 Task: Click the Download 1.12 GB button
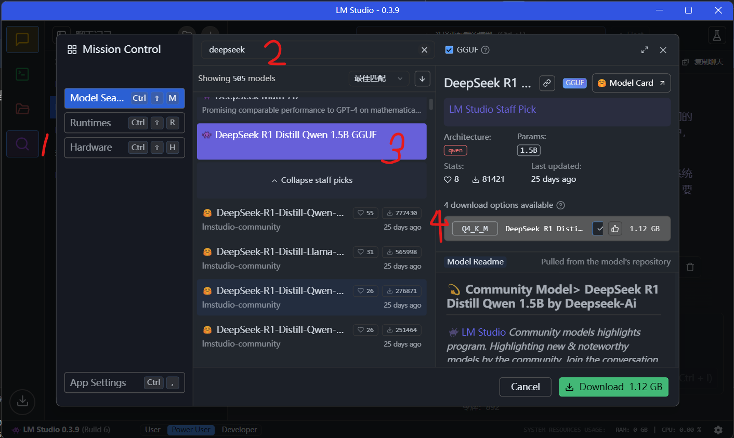pos(613,387)
